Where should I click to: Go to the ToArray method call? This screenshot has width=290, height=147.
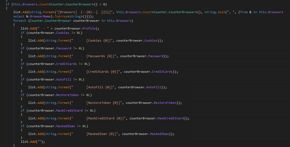click(61, 16)
